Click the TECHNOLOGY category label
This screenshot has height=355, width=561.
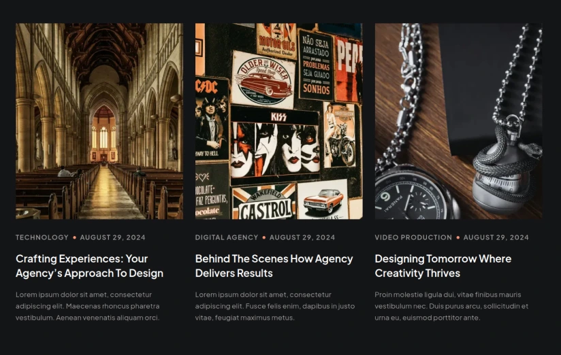[42, 237]
